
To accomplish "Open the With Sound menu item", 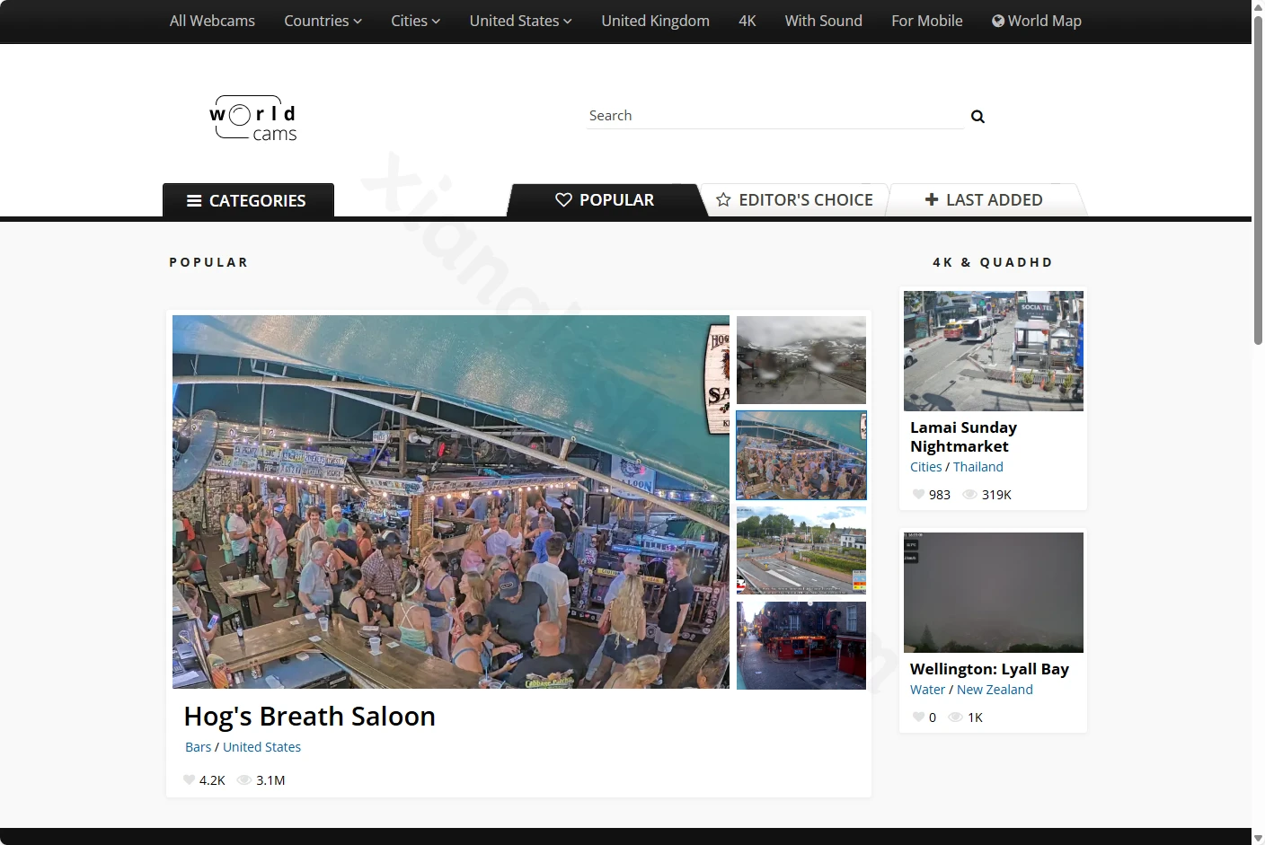I will [x=823, y=21].
